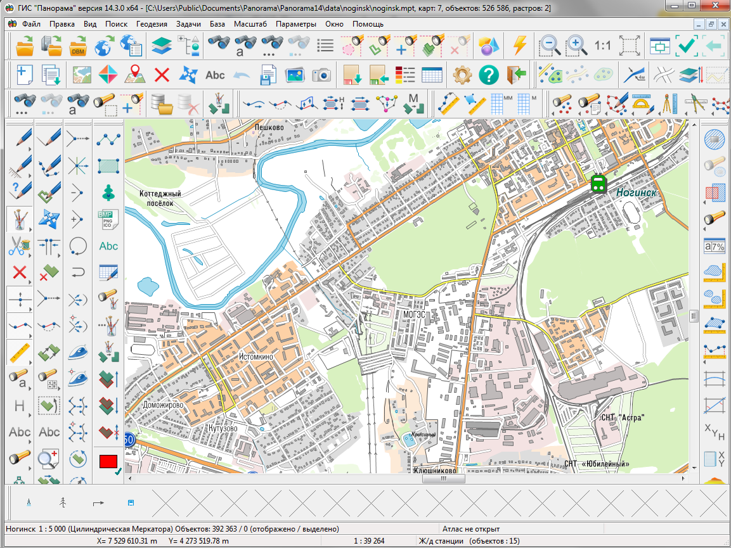Click the Атлас не открыт status text
Screen dimensions: 731x548
[471, 529]
